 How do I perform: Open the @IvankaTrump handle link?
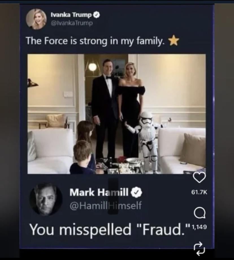pos(72,23)
